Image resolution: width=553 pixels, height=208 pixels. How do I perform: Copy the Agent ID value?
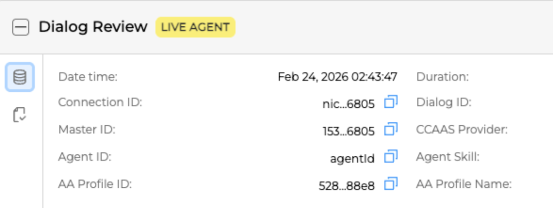click(391, 156)
